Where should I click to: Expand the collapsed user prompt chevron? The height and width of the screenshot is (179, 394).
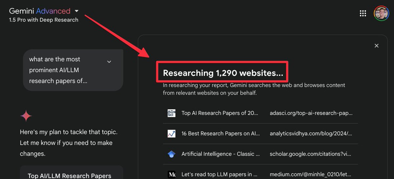109,62
